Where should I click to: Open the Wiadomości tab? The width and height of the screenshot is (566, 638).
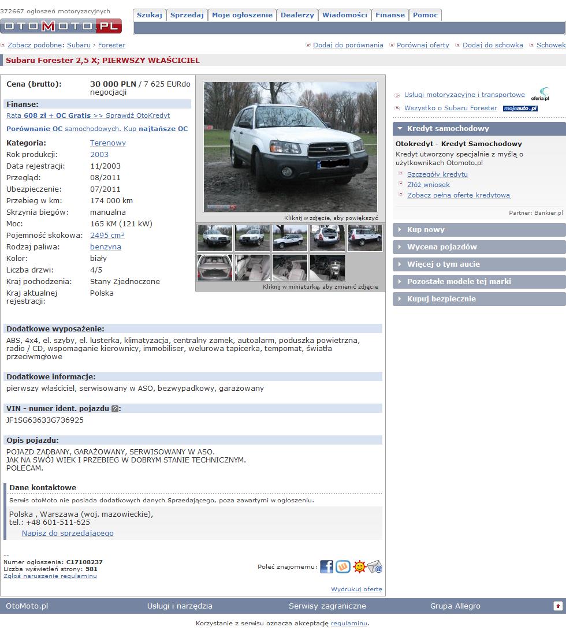click(345, 15)
